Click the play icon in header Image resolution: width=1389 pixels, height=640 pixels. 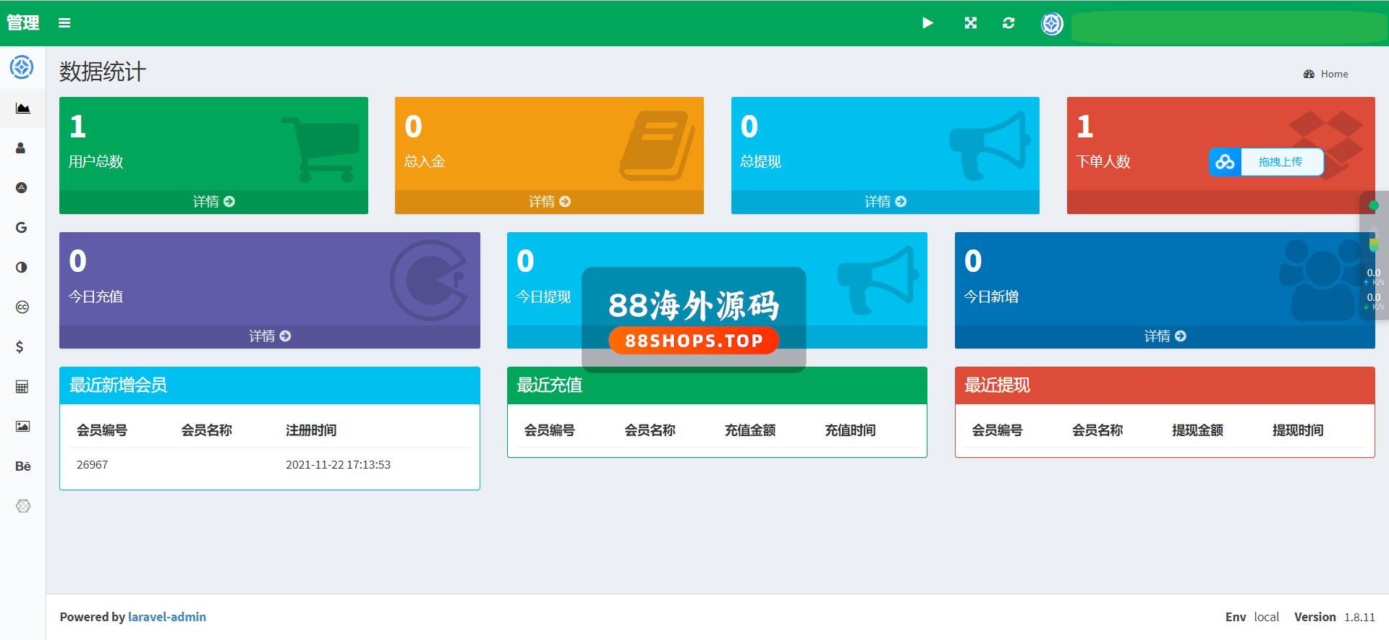[927, 23]
